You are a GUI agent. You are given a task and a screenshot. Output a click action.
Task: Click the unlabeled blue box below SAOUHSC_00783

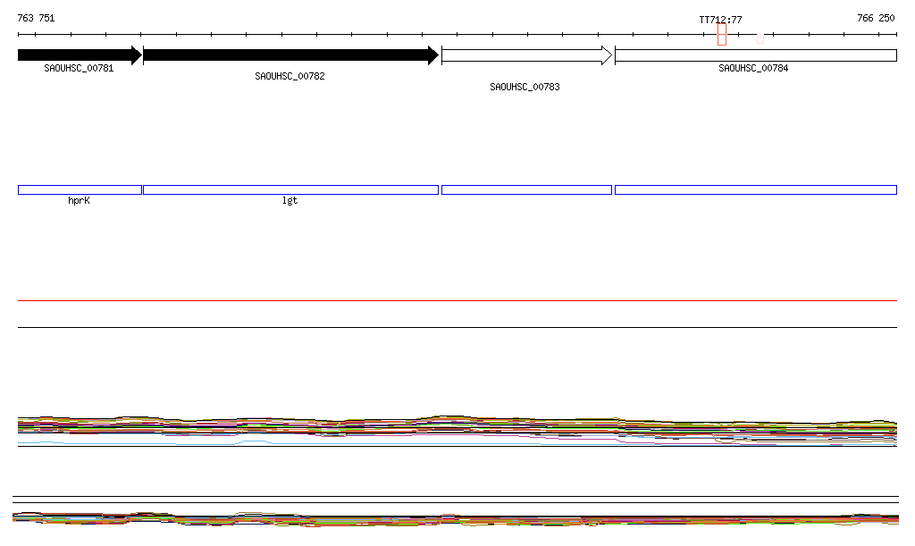[526, 189]
